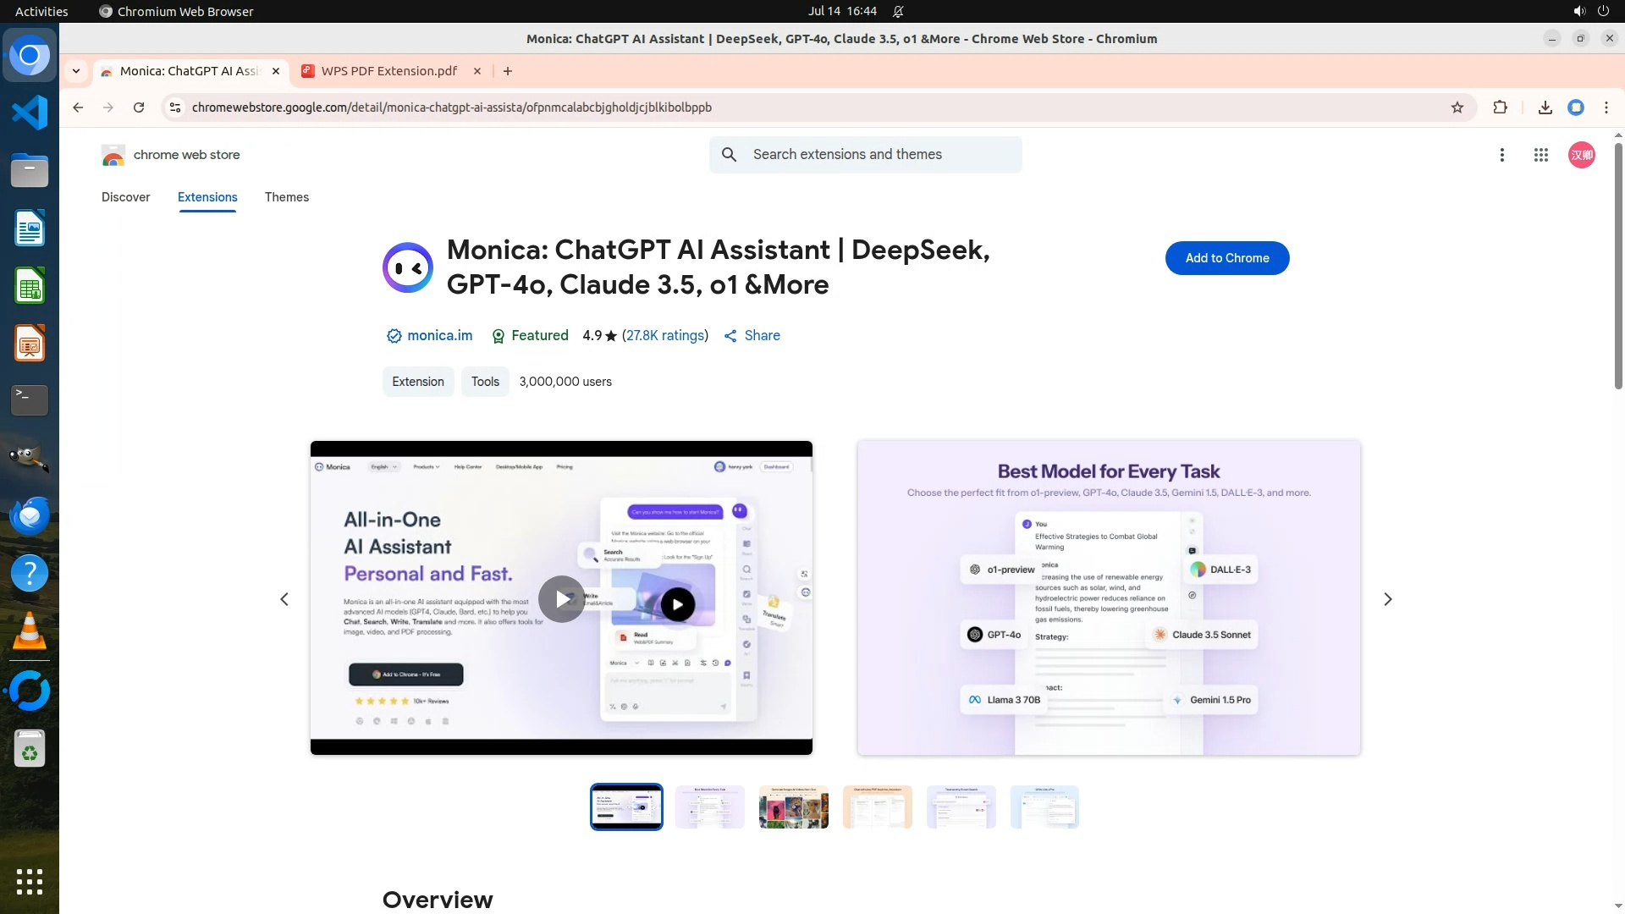Bookmark this page with star icon
The width and height of the screenshot is (1625, 914).
coord(1457,107)
